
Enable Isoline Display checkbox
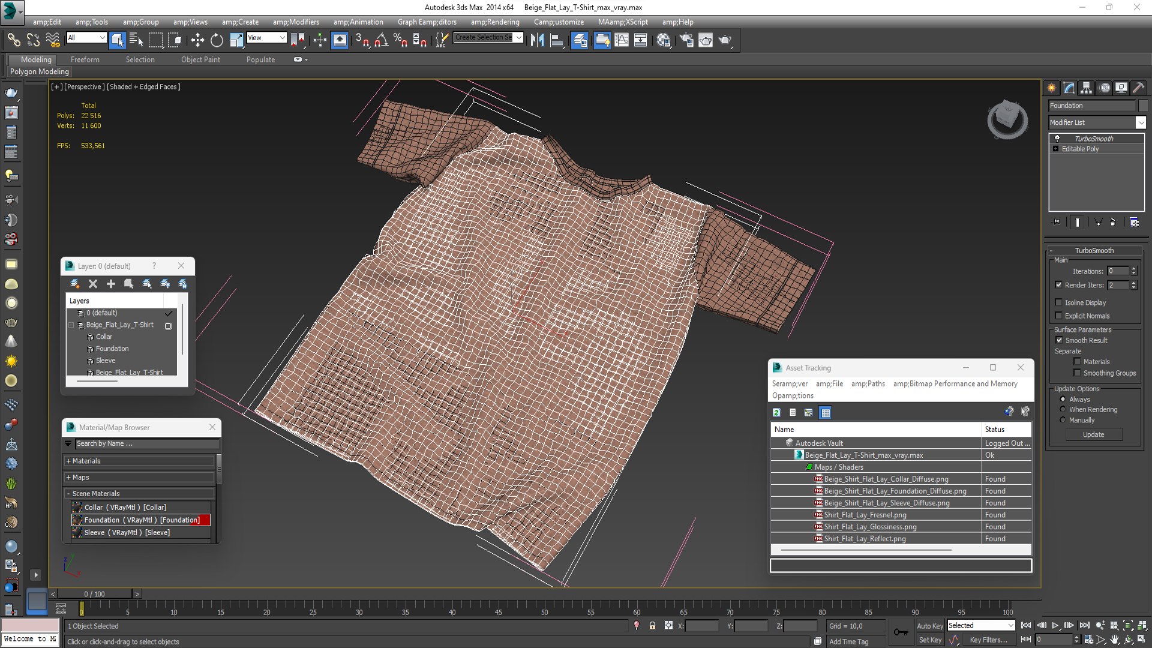tap(1058, 302)
